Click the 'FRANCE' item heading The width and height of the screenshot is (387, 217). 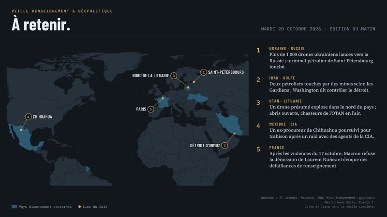click(x=277, y=148)
